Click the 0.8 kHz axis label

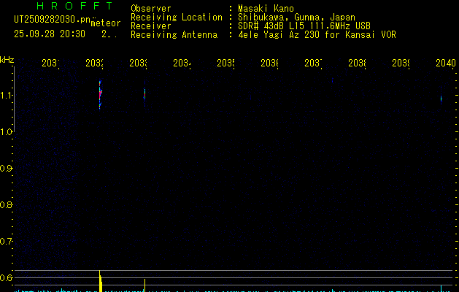pos(6,205)
